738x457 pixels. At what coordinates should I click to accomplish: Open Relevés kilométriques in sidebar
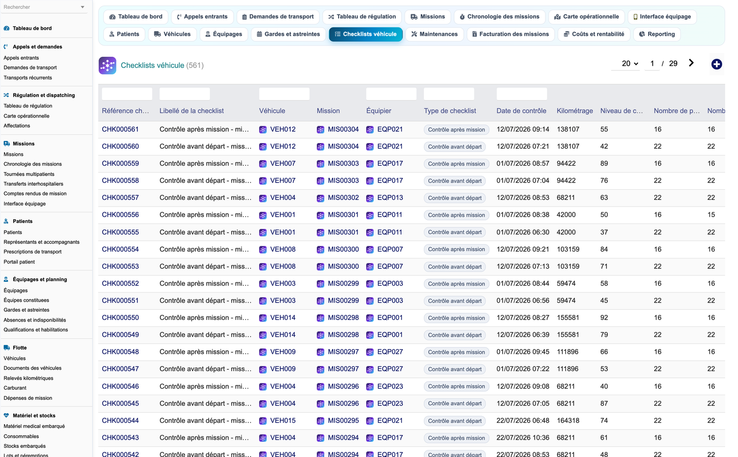(28, 378)
